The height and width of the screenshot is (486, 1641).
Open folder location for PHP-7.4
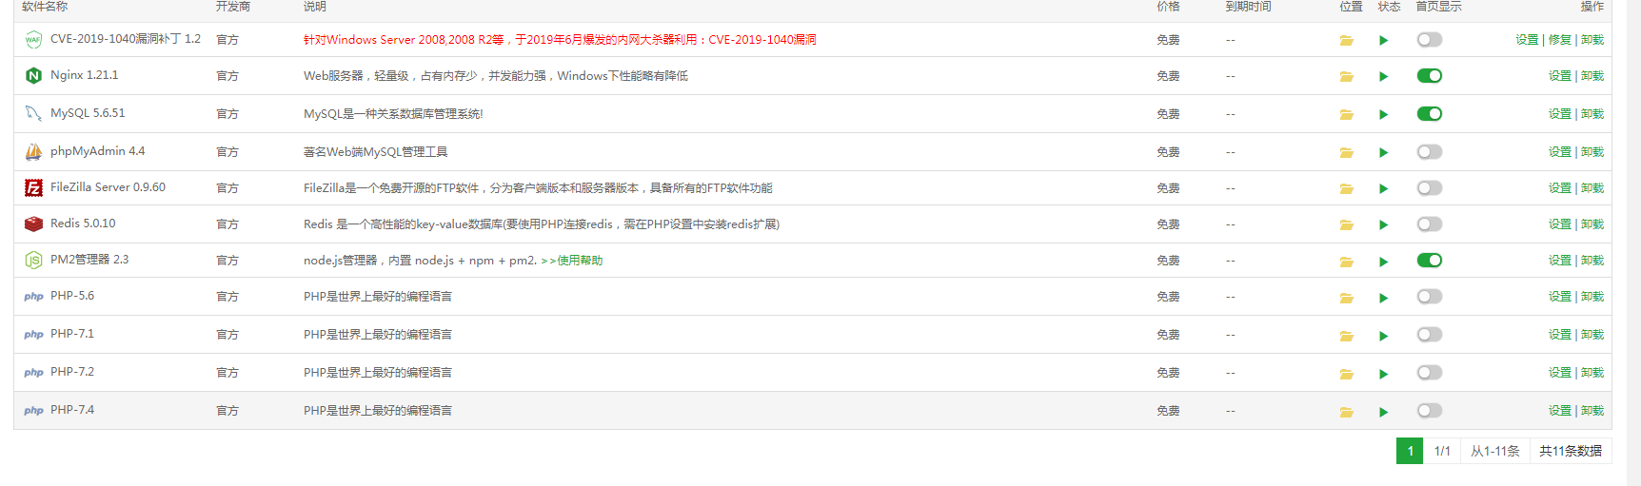coord(1346,411)
